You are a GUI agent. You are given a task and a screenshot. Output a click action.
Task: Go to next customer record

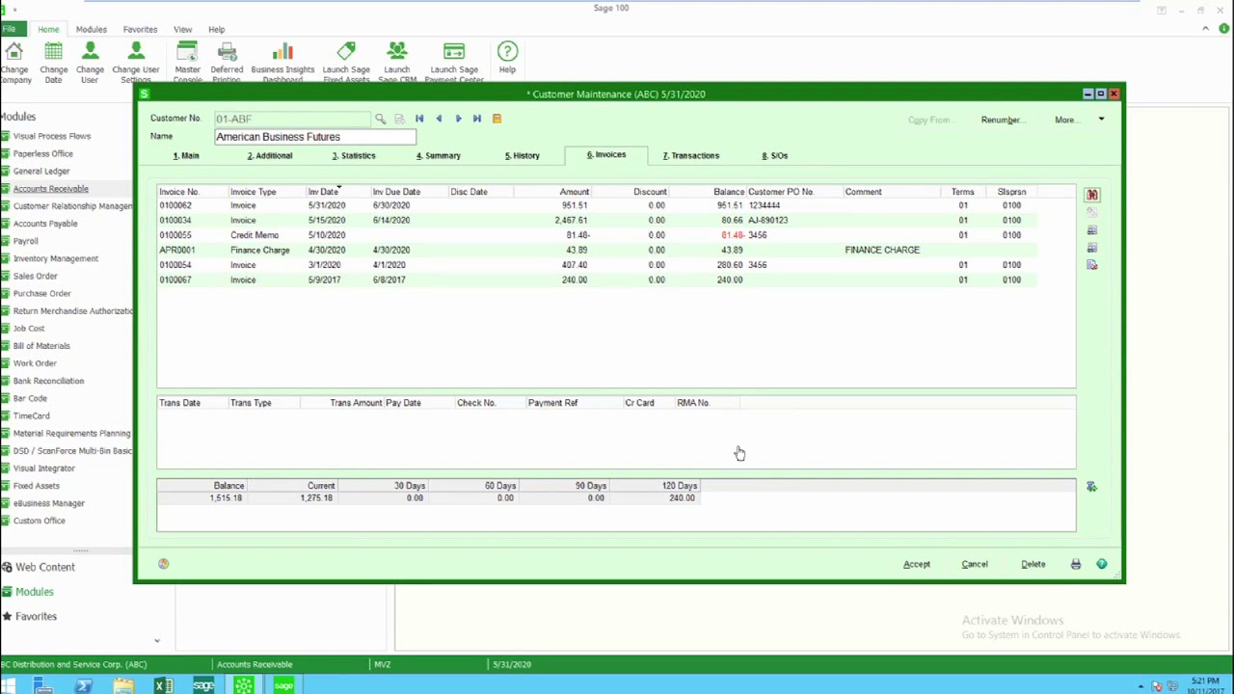click(x=458, y=119)
